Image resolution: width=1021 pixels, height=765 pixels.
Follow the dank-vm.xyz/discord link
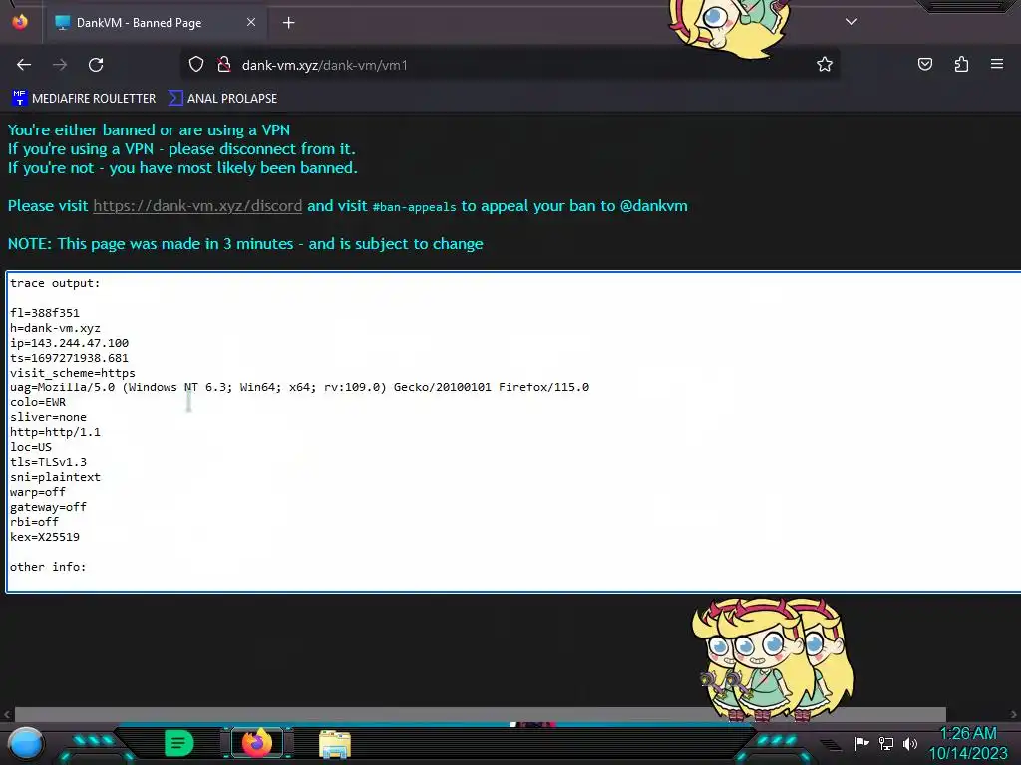click(x=197, y=205)
